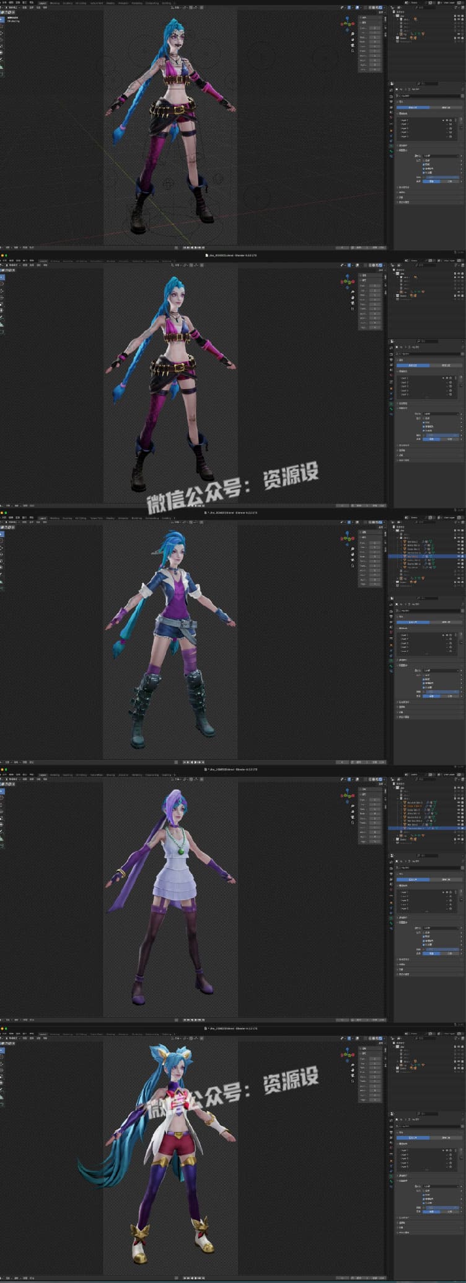Expand the Custom Properties panel in denim-shorts Jinx window

pos(404,717)
